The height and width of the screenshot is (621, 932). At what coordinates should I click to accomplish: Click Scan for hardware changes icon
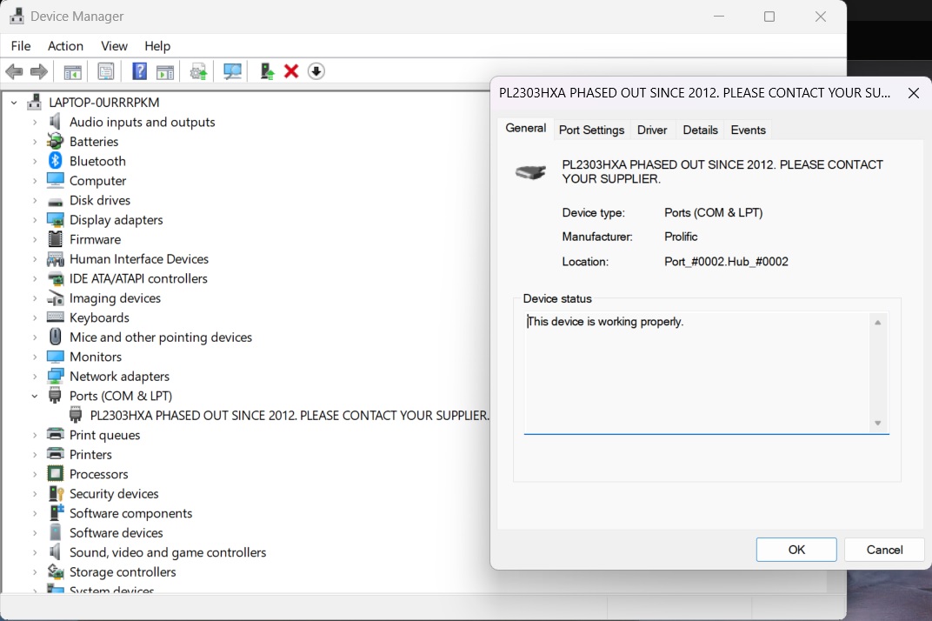[232, 72]
